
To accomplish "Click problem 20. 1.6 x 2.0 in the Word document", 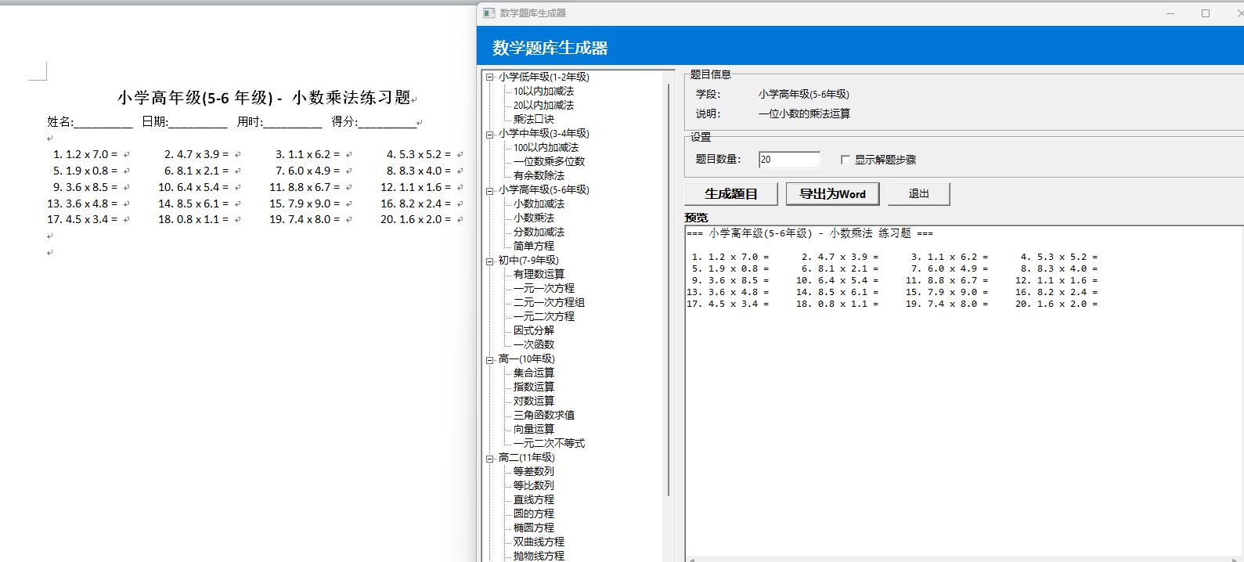I will pyautogui.click(x=416, y=220).
